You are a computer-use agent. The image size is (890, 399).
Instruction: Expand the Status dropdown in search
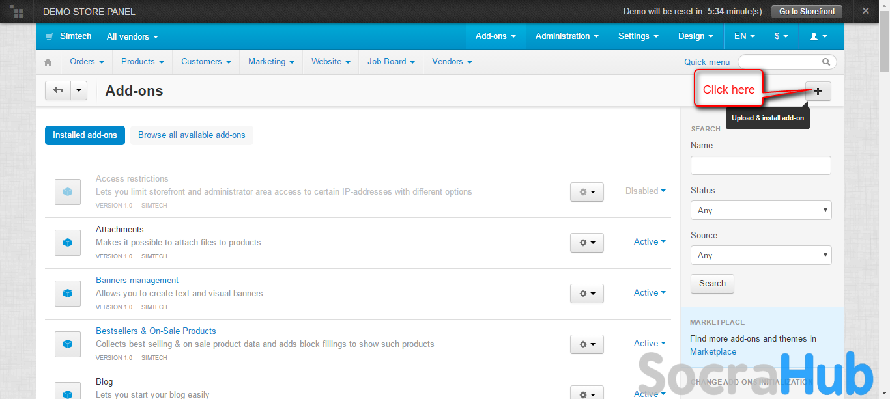[x=760, y=210]
